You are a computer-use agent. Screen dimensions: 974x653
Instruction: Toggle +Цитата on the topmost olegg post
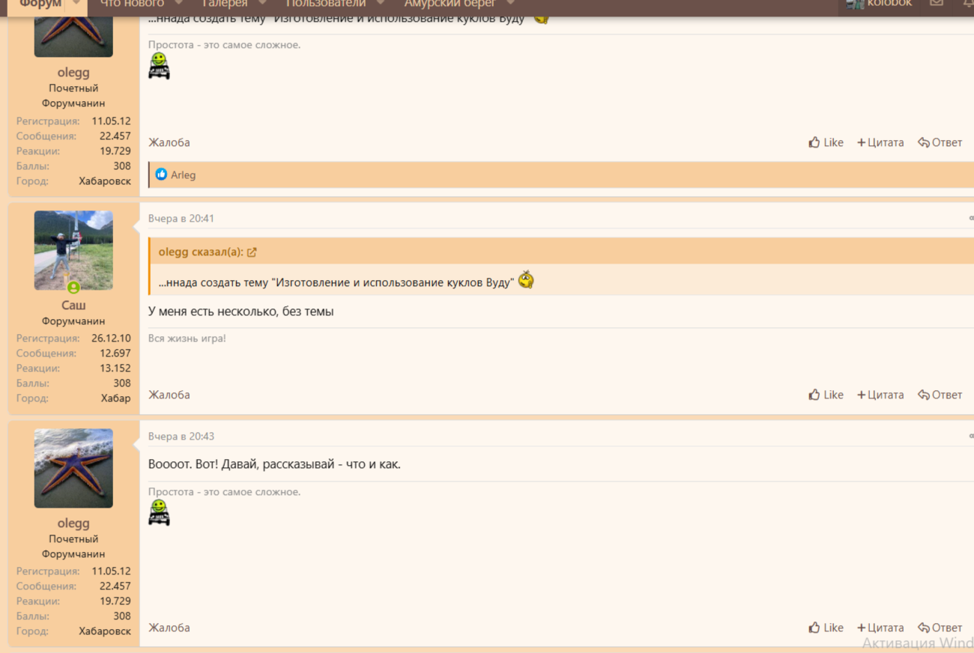coord(880,142)
